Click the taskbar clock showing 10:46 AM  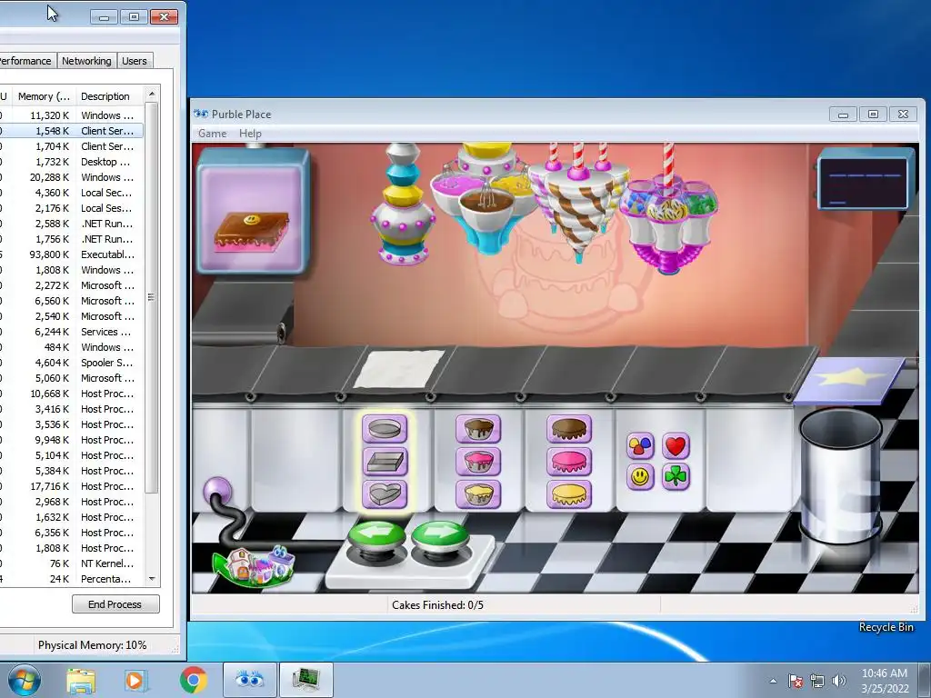coord(885,673)
